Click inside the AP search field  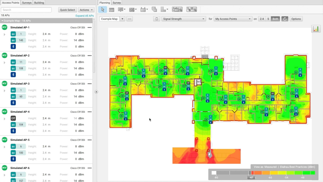[26, 10]
